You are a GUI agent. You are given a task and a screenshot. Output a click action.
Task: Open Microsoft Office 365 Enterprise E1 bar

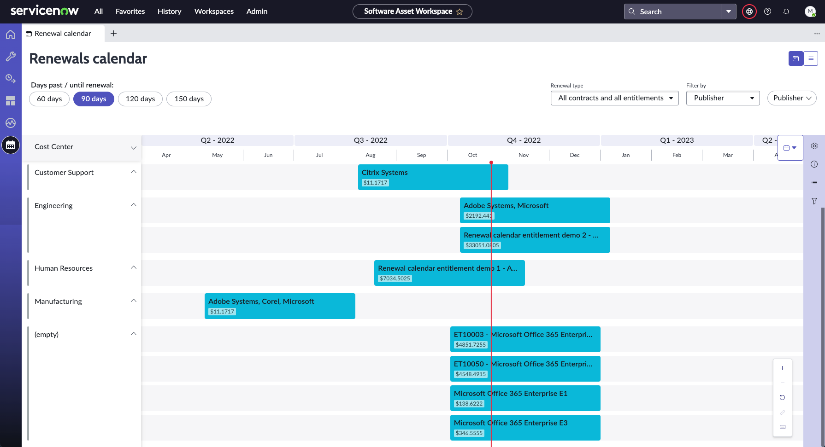click(525, 398)
